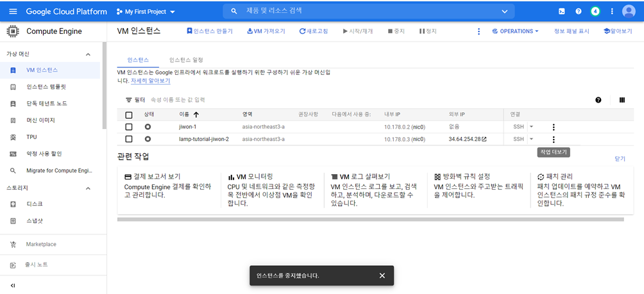The height and width of the screenshot is (294, 644).
Task: Click VM 가져오기 toolbar button
Action: [x=266, y=31]
